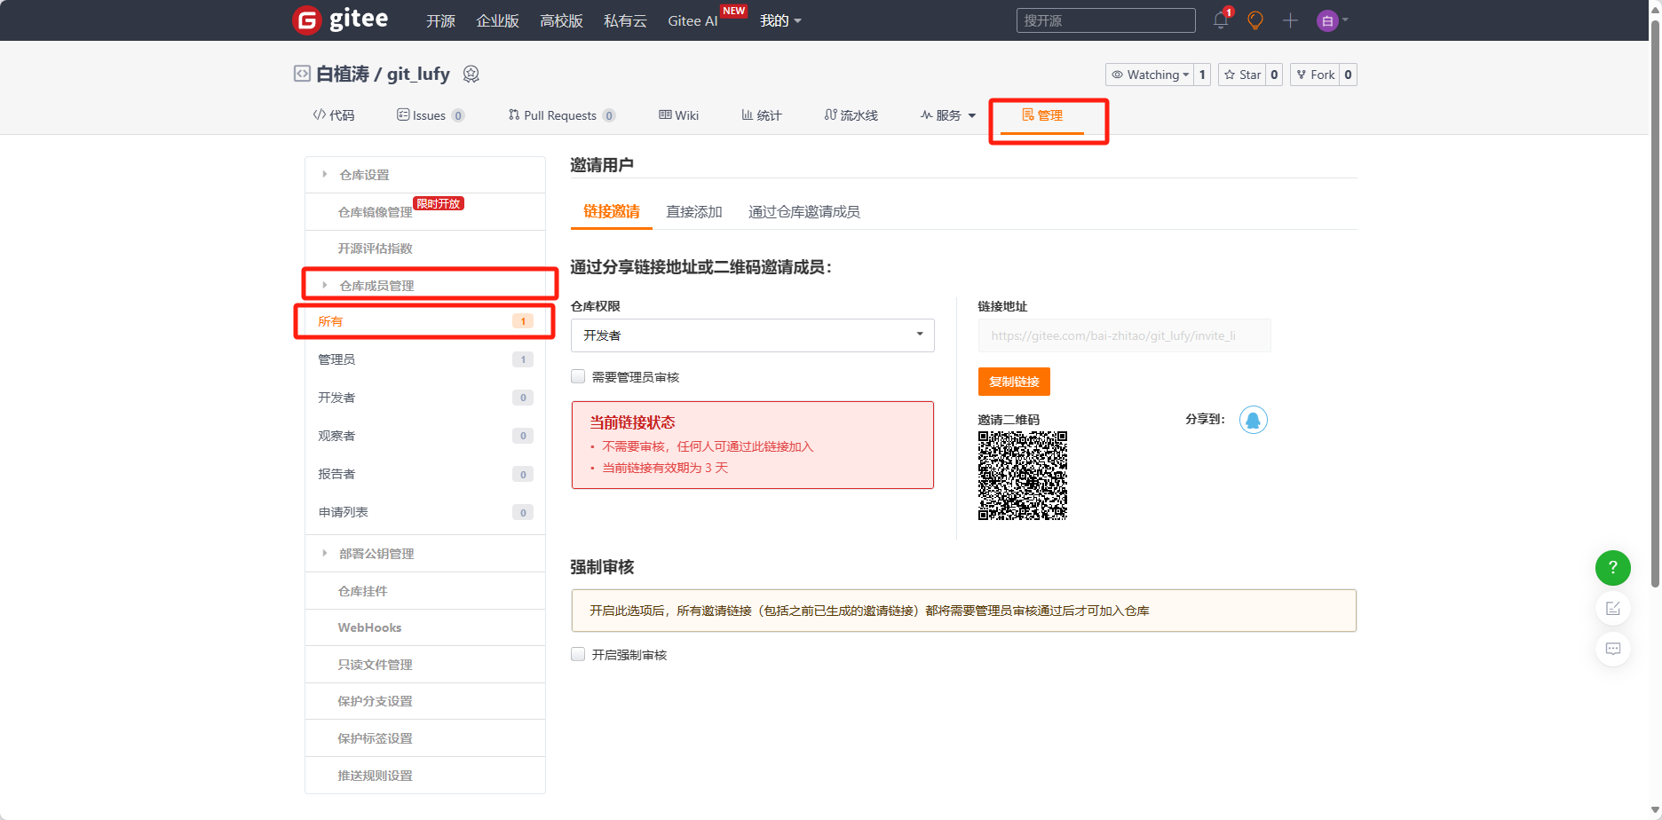The width and height of the screenshot is (1662, 820).
Task: Select the 链接邀请 tab
Action: [x=612, y=211]
